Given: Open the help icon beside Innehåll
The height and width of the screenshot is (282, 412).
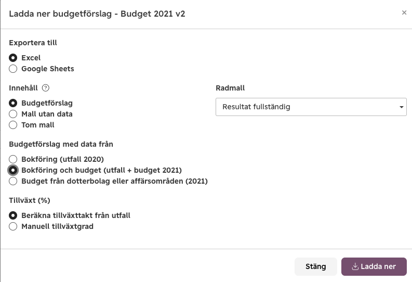Looking at the screenshot, I should [x=45, y=88].
